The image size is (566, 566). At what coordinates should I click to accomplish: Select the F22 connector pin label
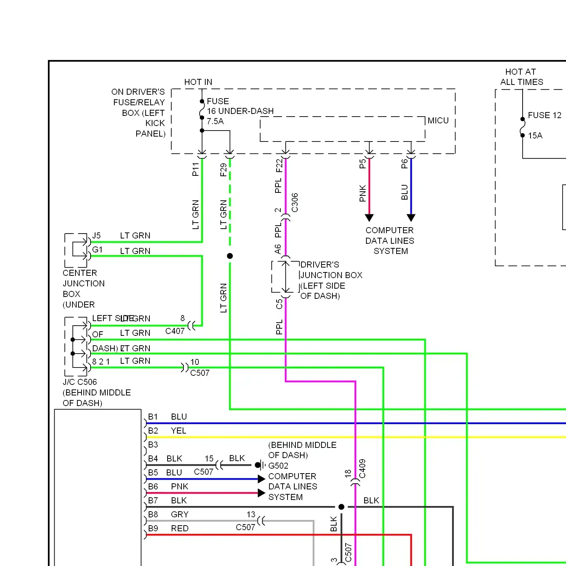point(279,166)
